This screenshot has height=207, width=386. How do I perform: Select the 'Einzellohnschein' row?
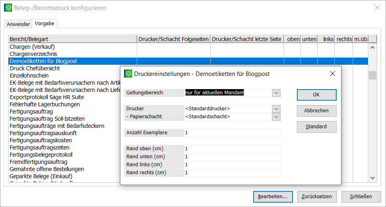click(65, 76)
